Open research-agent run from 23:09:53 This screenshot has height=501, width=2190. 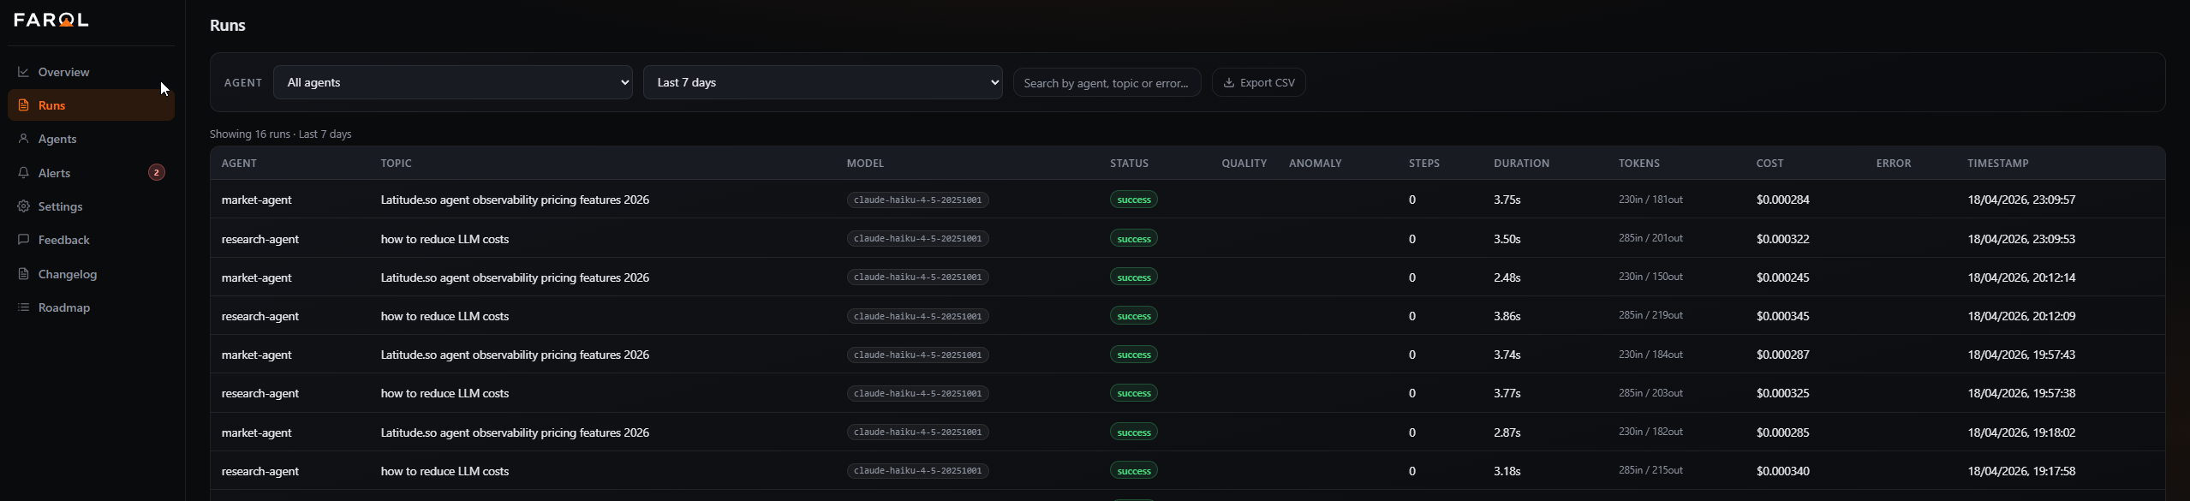1188,238
